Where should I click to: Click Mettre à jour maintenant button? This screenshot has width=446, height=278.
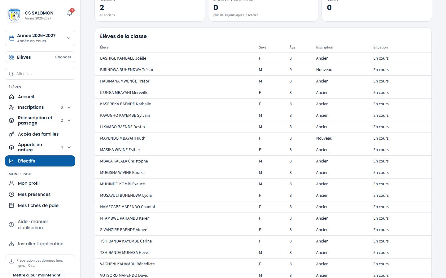point(37,275)
